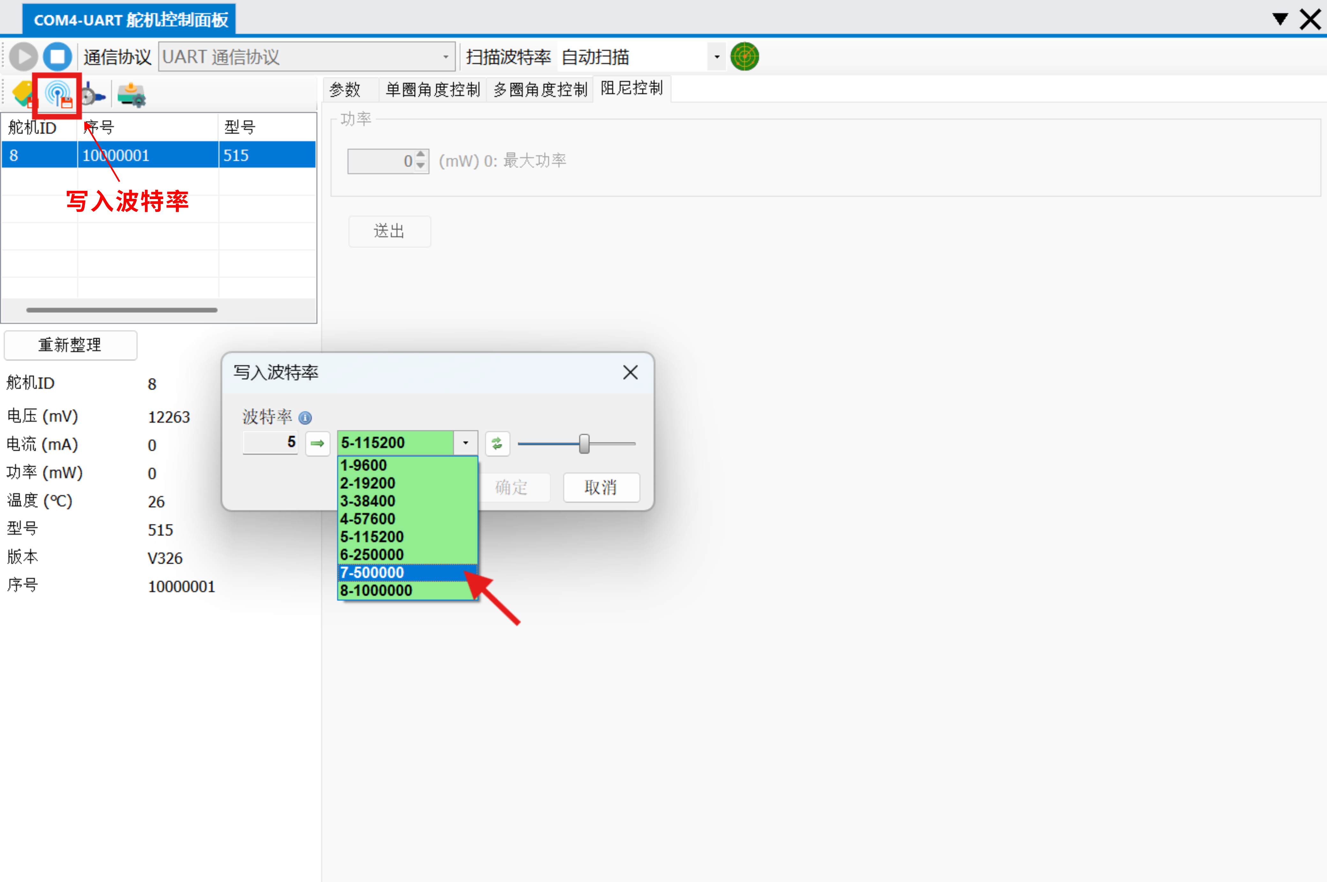Click the green arrow apply icon

click(x=317, y=444)
